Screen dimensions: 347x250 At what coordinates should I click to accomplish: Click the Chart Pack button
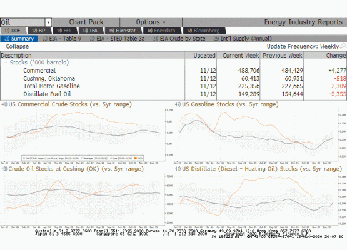(x=86, y=22)
